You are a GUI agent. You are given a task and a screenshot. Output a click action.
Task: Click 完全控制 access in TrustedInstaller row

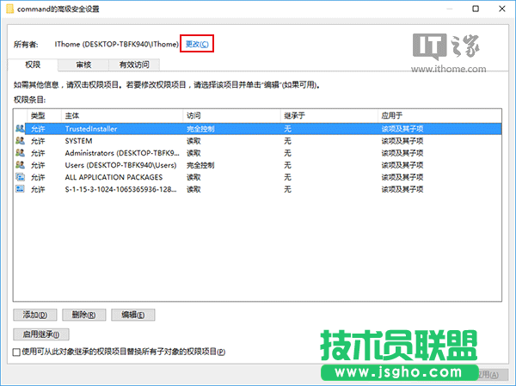200,129
